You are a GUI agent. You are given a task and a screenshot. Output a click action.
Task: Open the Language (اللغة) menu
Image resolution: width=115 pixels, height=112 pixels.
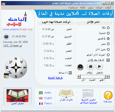83,7
